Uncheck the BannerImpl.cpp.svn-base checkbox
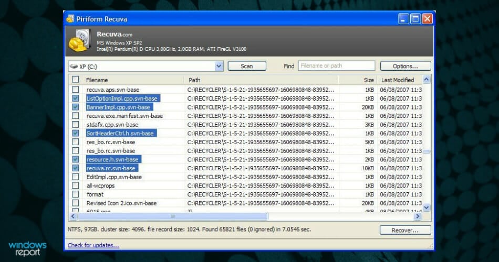 pyautogui.click(x=76, y=107)
